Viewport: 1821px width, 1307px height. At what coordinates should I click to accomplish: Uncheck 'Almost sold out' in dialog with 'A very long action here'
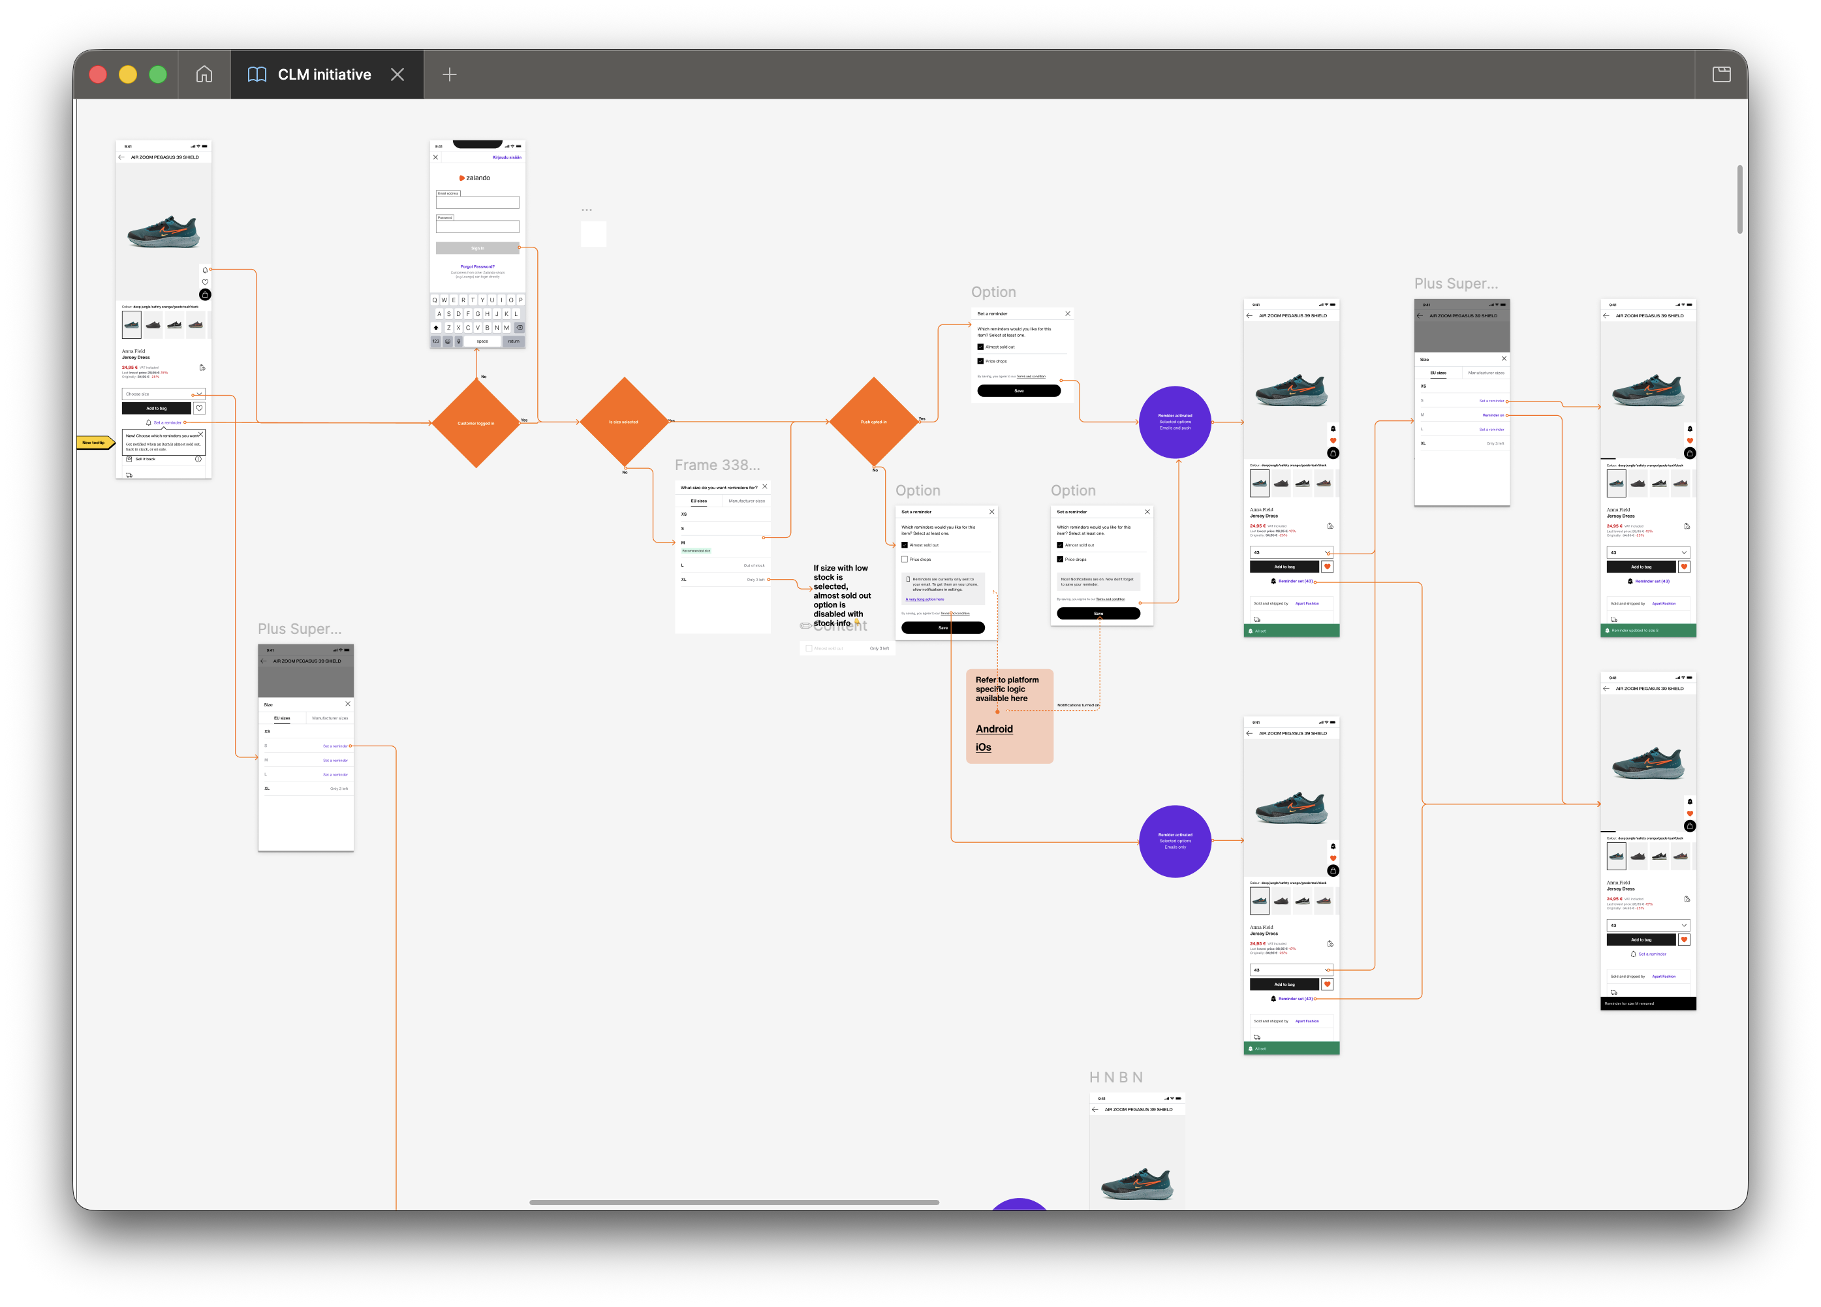click(905, 544)
